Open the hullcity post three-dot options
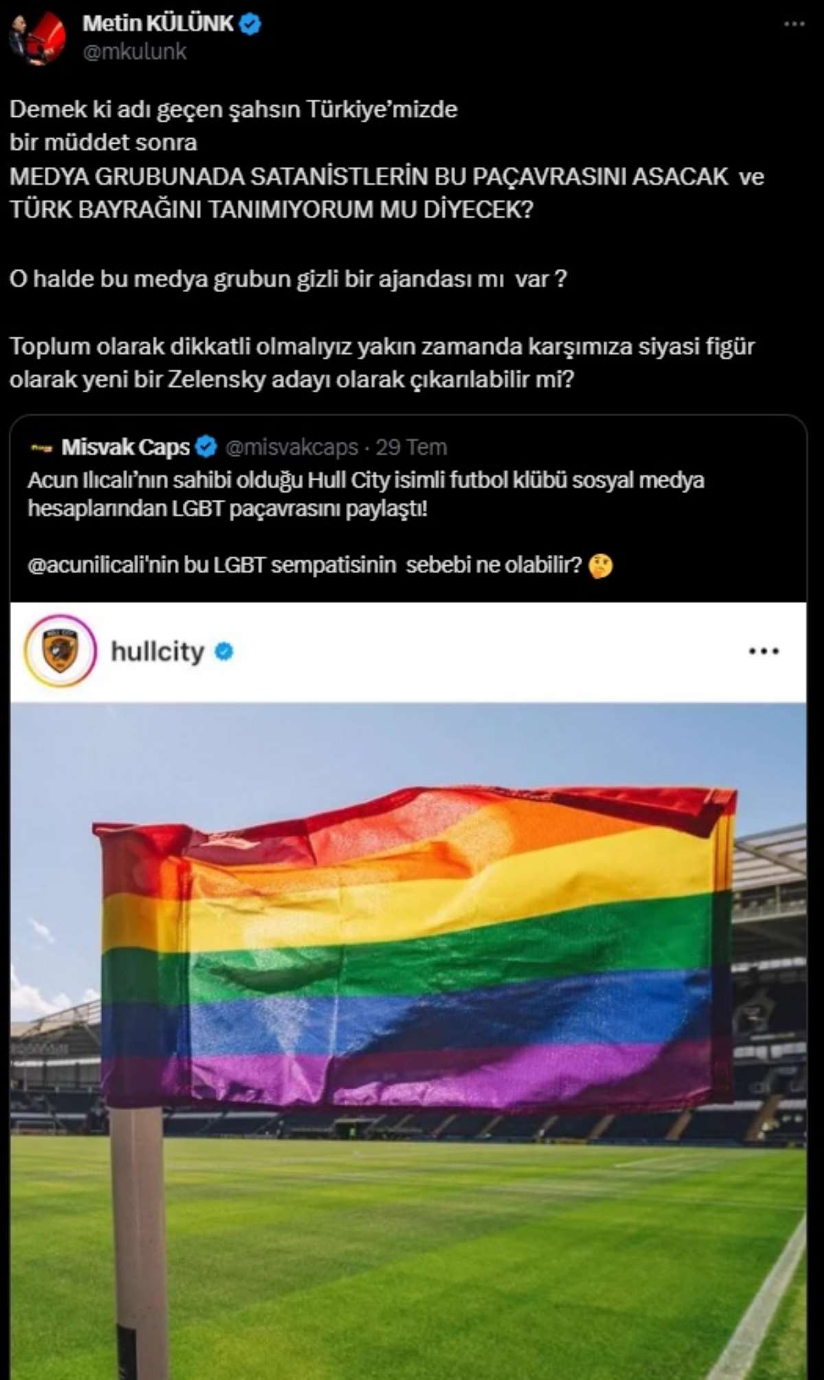The height and width of the screenshot is (1380, 824). [764, 651]
